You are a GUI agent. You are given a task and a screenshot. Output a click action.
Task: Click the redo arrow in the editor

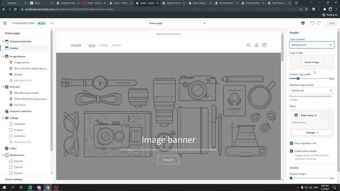[319, 23]
